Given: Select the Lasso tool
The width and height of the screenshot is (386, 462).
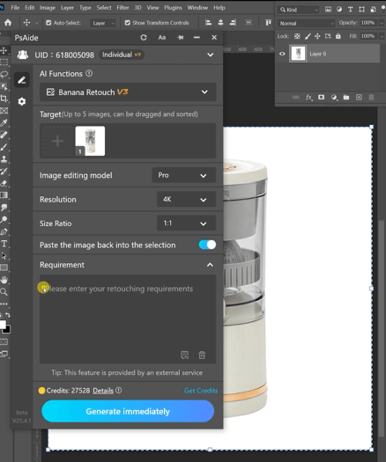Looking at the screenshot, I should [x=4, y=74].
